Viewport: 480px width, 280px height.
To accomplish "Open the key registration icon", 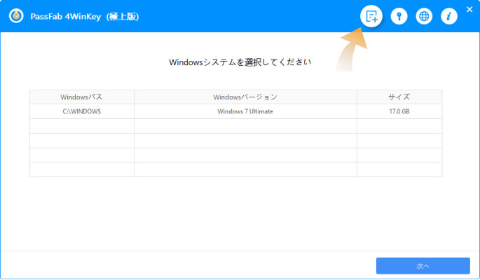I will click(399, 16).
